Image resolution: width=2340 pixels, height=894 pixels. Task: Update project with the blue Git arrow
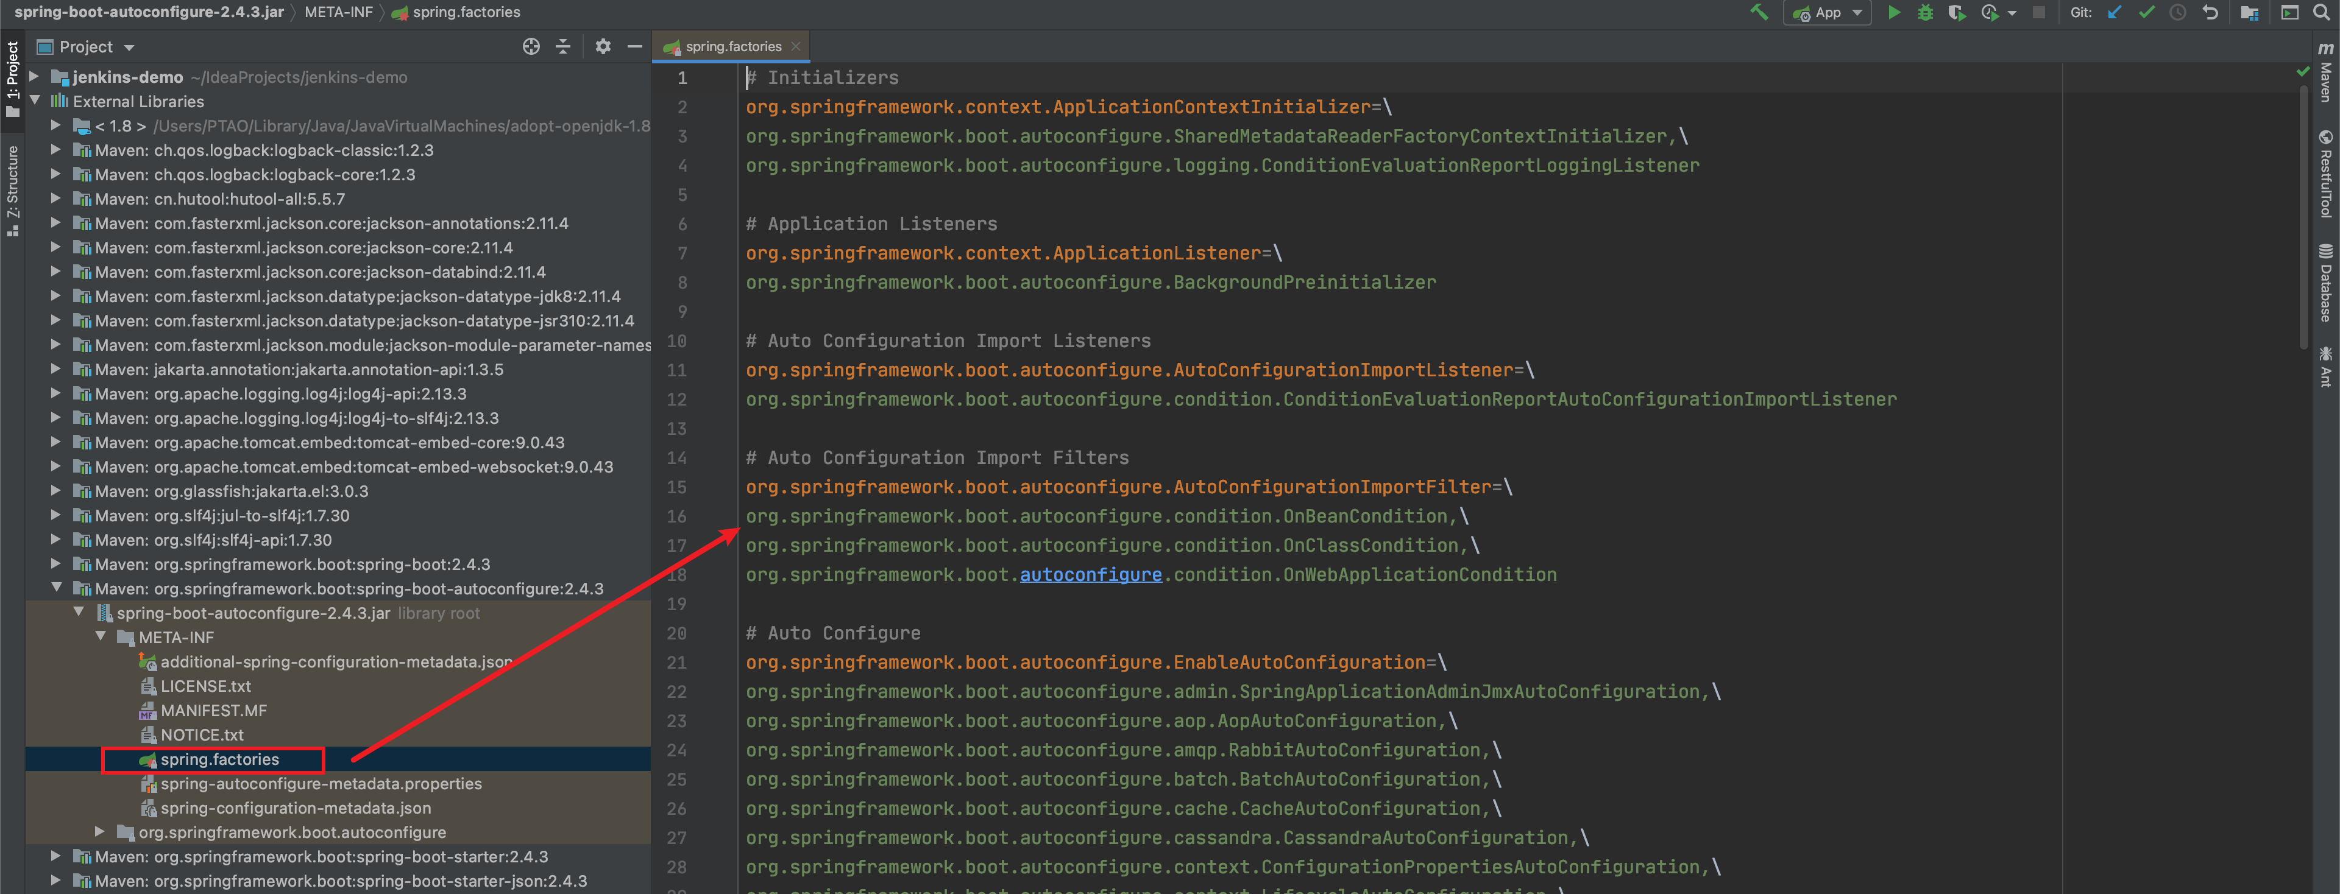coord(2116,13)
